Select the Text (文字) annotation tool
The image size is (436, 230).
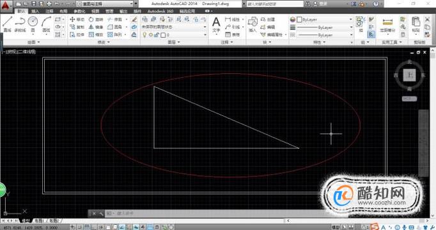click(216, 25)
